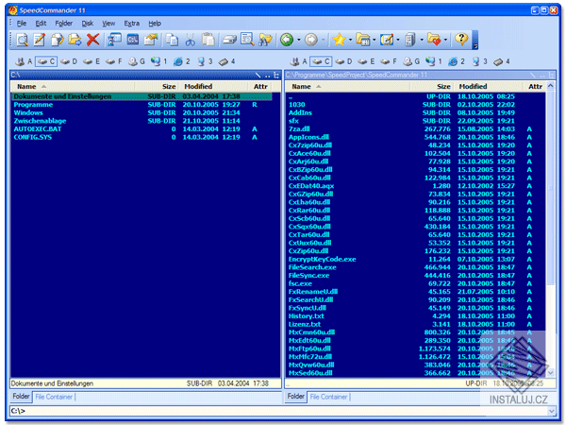Click the magnifier file search icon
This screenshot has height=425, width=566.
tap(247, 40)
